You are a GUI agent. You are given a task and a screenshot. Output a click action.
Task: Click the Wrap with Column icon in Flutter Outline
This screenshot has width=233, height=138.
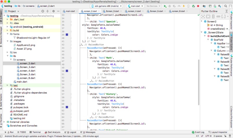click(213, 16)
